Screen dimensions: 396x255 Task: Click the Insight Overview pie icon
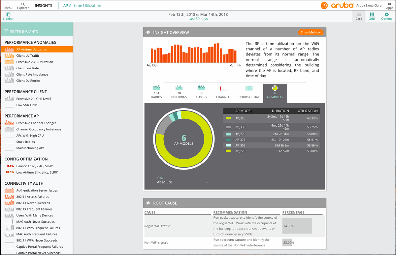click(148, 32)
